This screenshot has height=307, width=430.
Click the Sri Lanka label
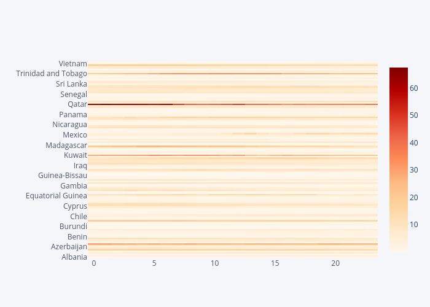coord(71,84)
